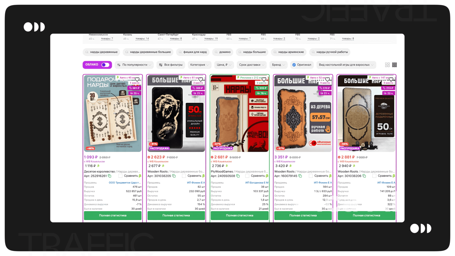Click the search icon beside 'домино'
455x256 pixels.
click(216, 52)
